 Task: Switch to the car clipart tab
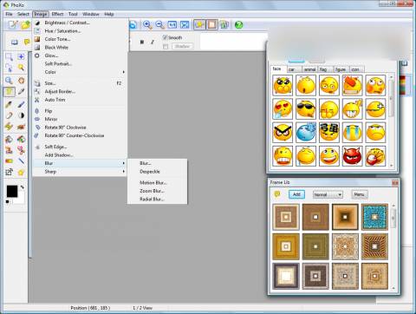coord(294,69)
